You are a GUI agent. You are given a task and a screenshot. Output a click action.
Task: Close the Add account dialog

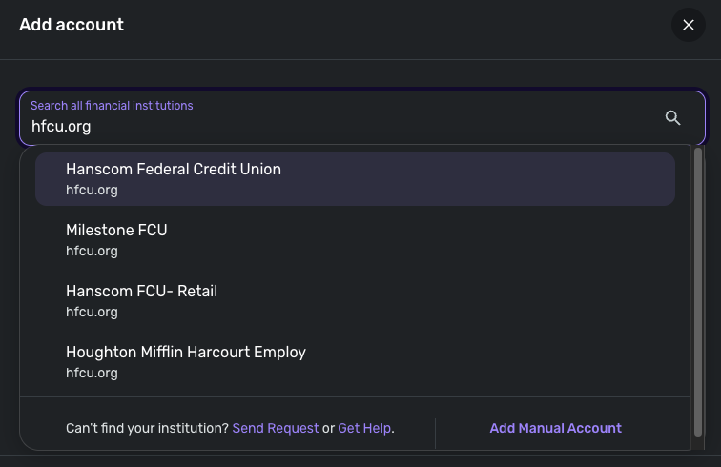click(689, 25)
